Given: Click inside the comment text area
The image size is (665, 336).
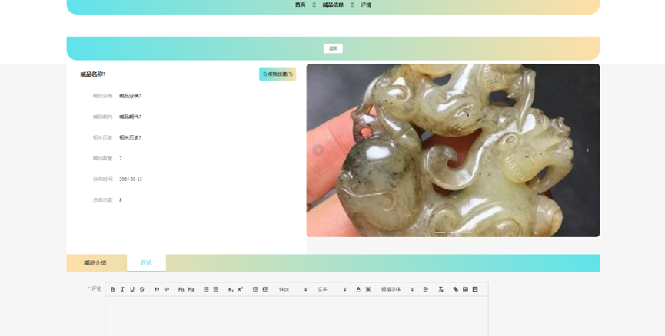Looking at the screenshot, I should coord(297,316).
